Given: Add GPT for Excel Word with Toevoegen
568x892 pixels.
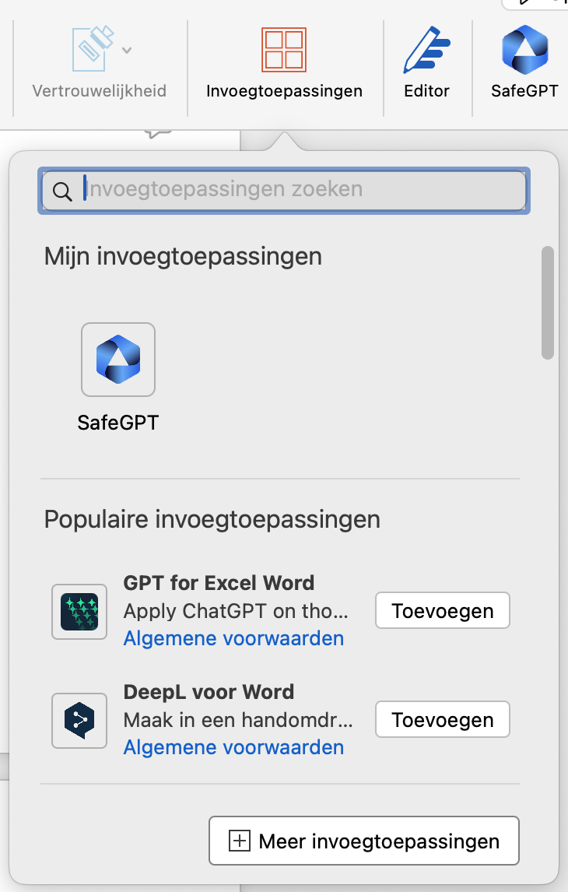Looking at the screenshot, I should coord(443,610).
